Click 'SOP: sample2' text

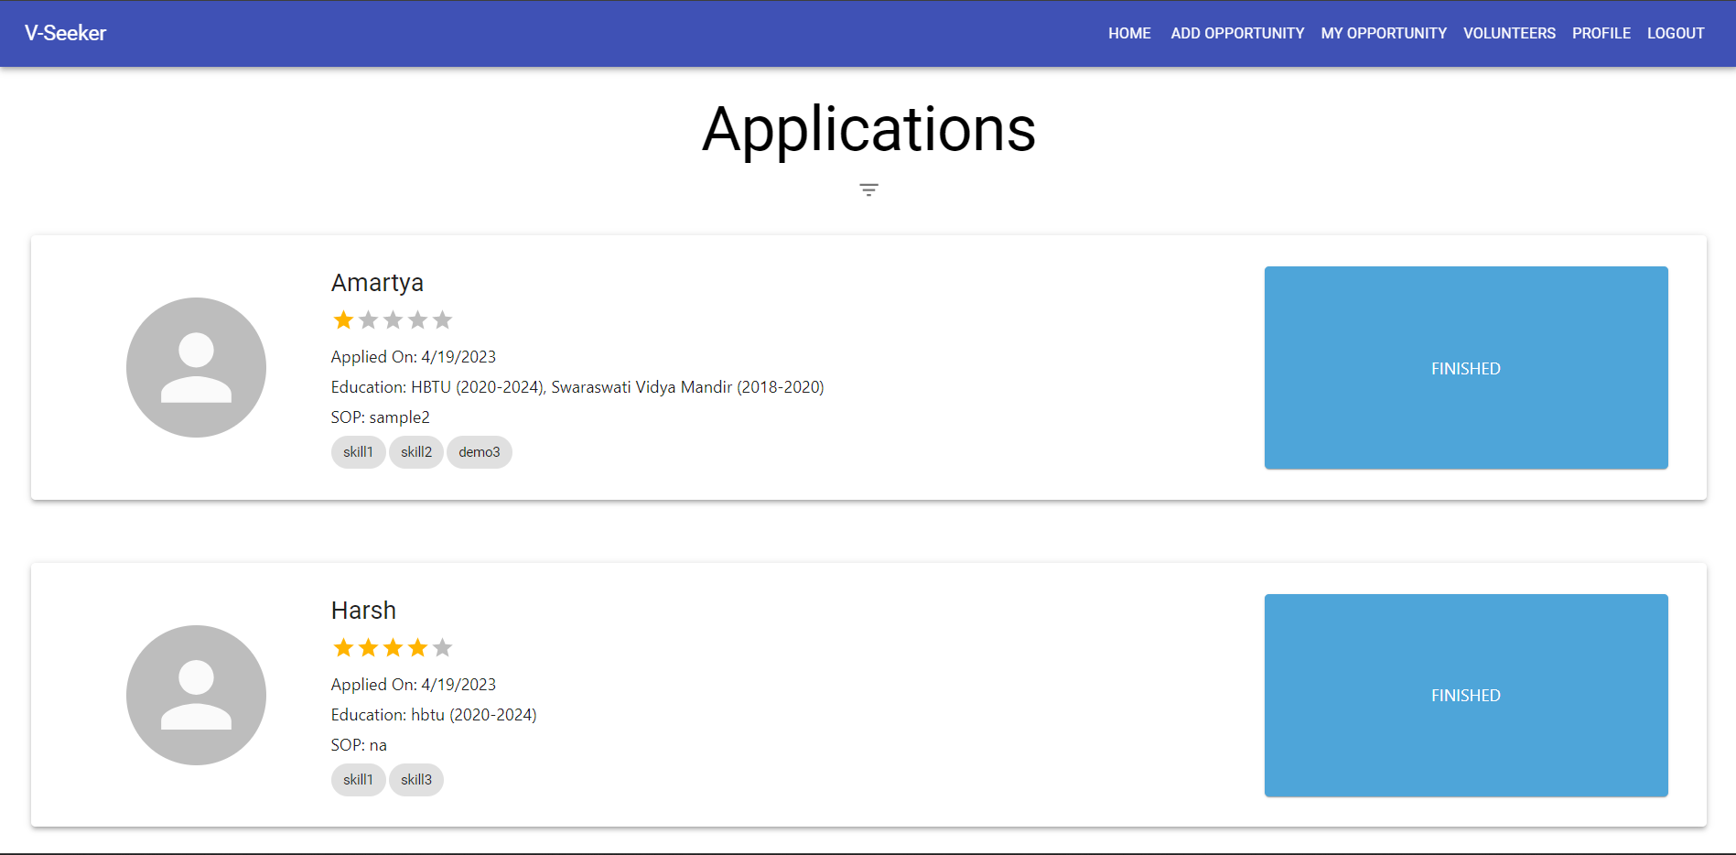(380, 417)
